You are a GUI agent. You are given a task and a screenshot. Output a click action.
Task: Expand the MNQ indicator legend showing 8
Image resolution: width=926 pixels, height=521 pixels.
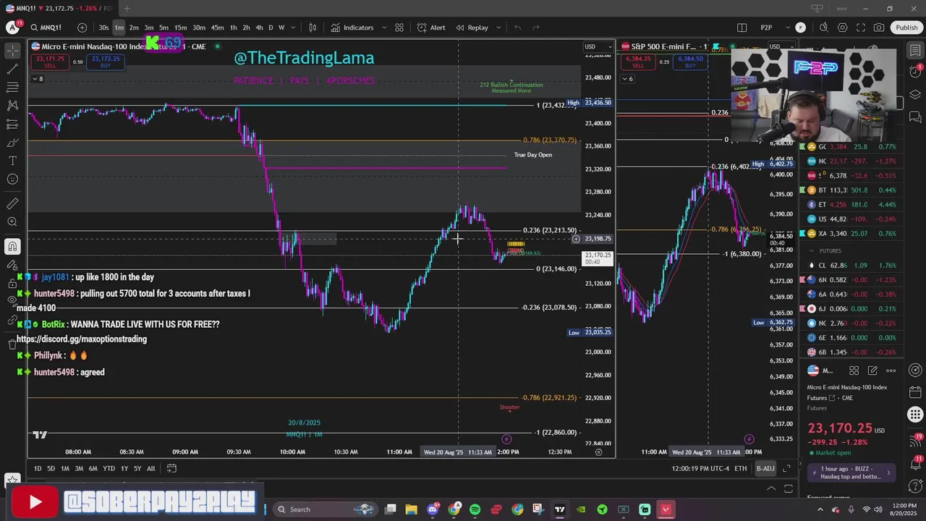pyautogui.click(x=38, y=79)
